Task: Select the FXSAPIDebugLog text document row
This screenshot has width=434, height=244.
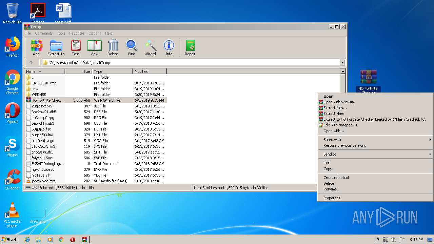Action: 96,164
